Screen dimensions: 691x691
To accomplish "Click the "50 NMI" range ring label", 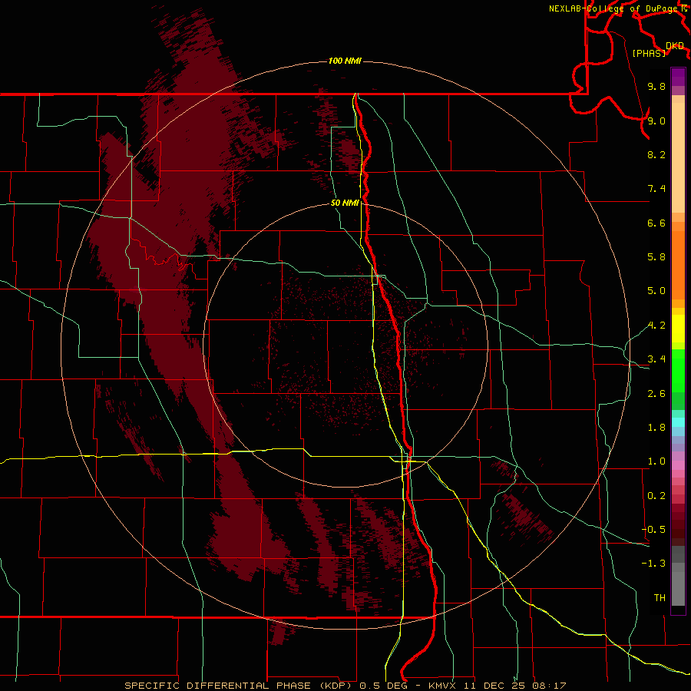I will (x=345, y=203).
